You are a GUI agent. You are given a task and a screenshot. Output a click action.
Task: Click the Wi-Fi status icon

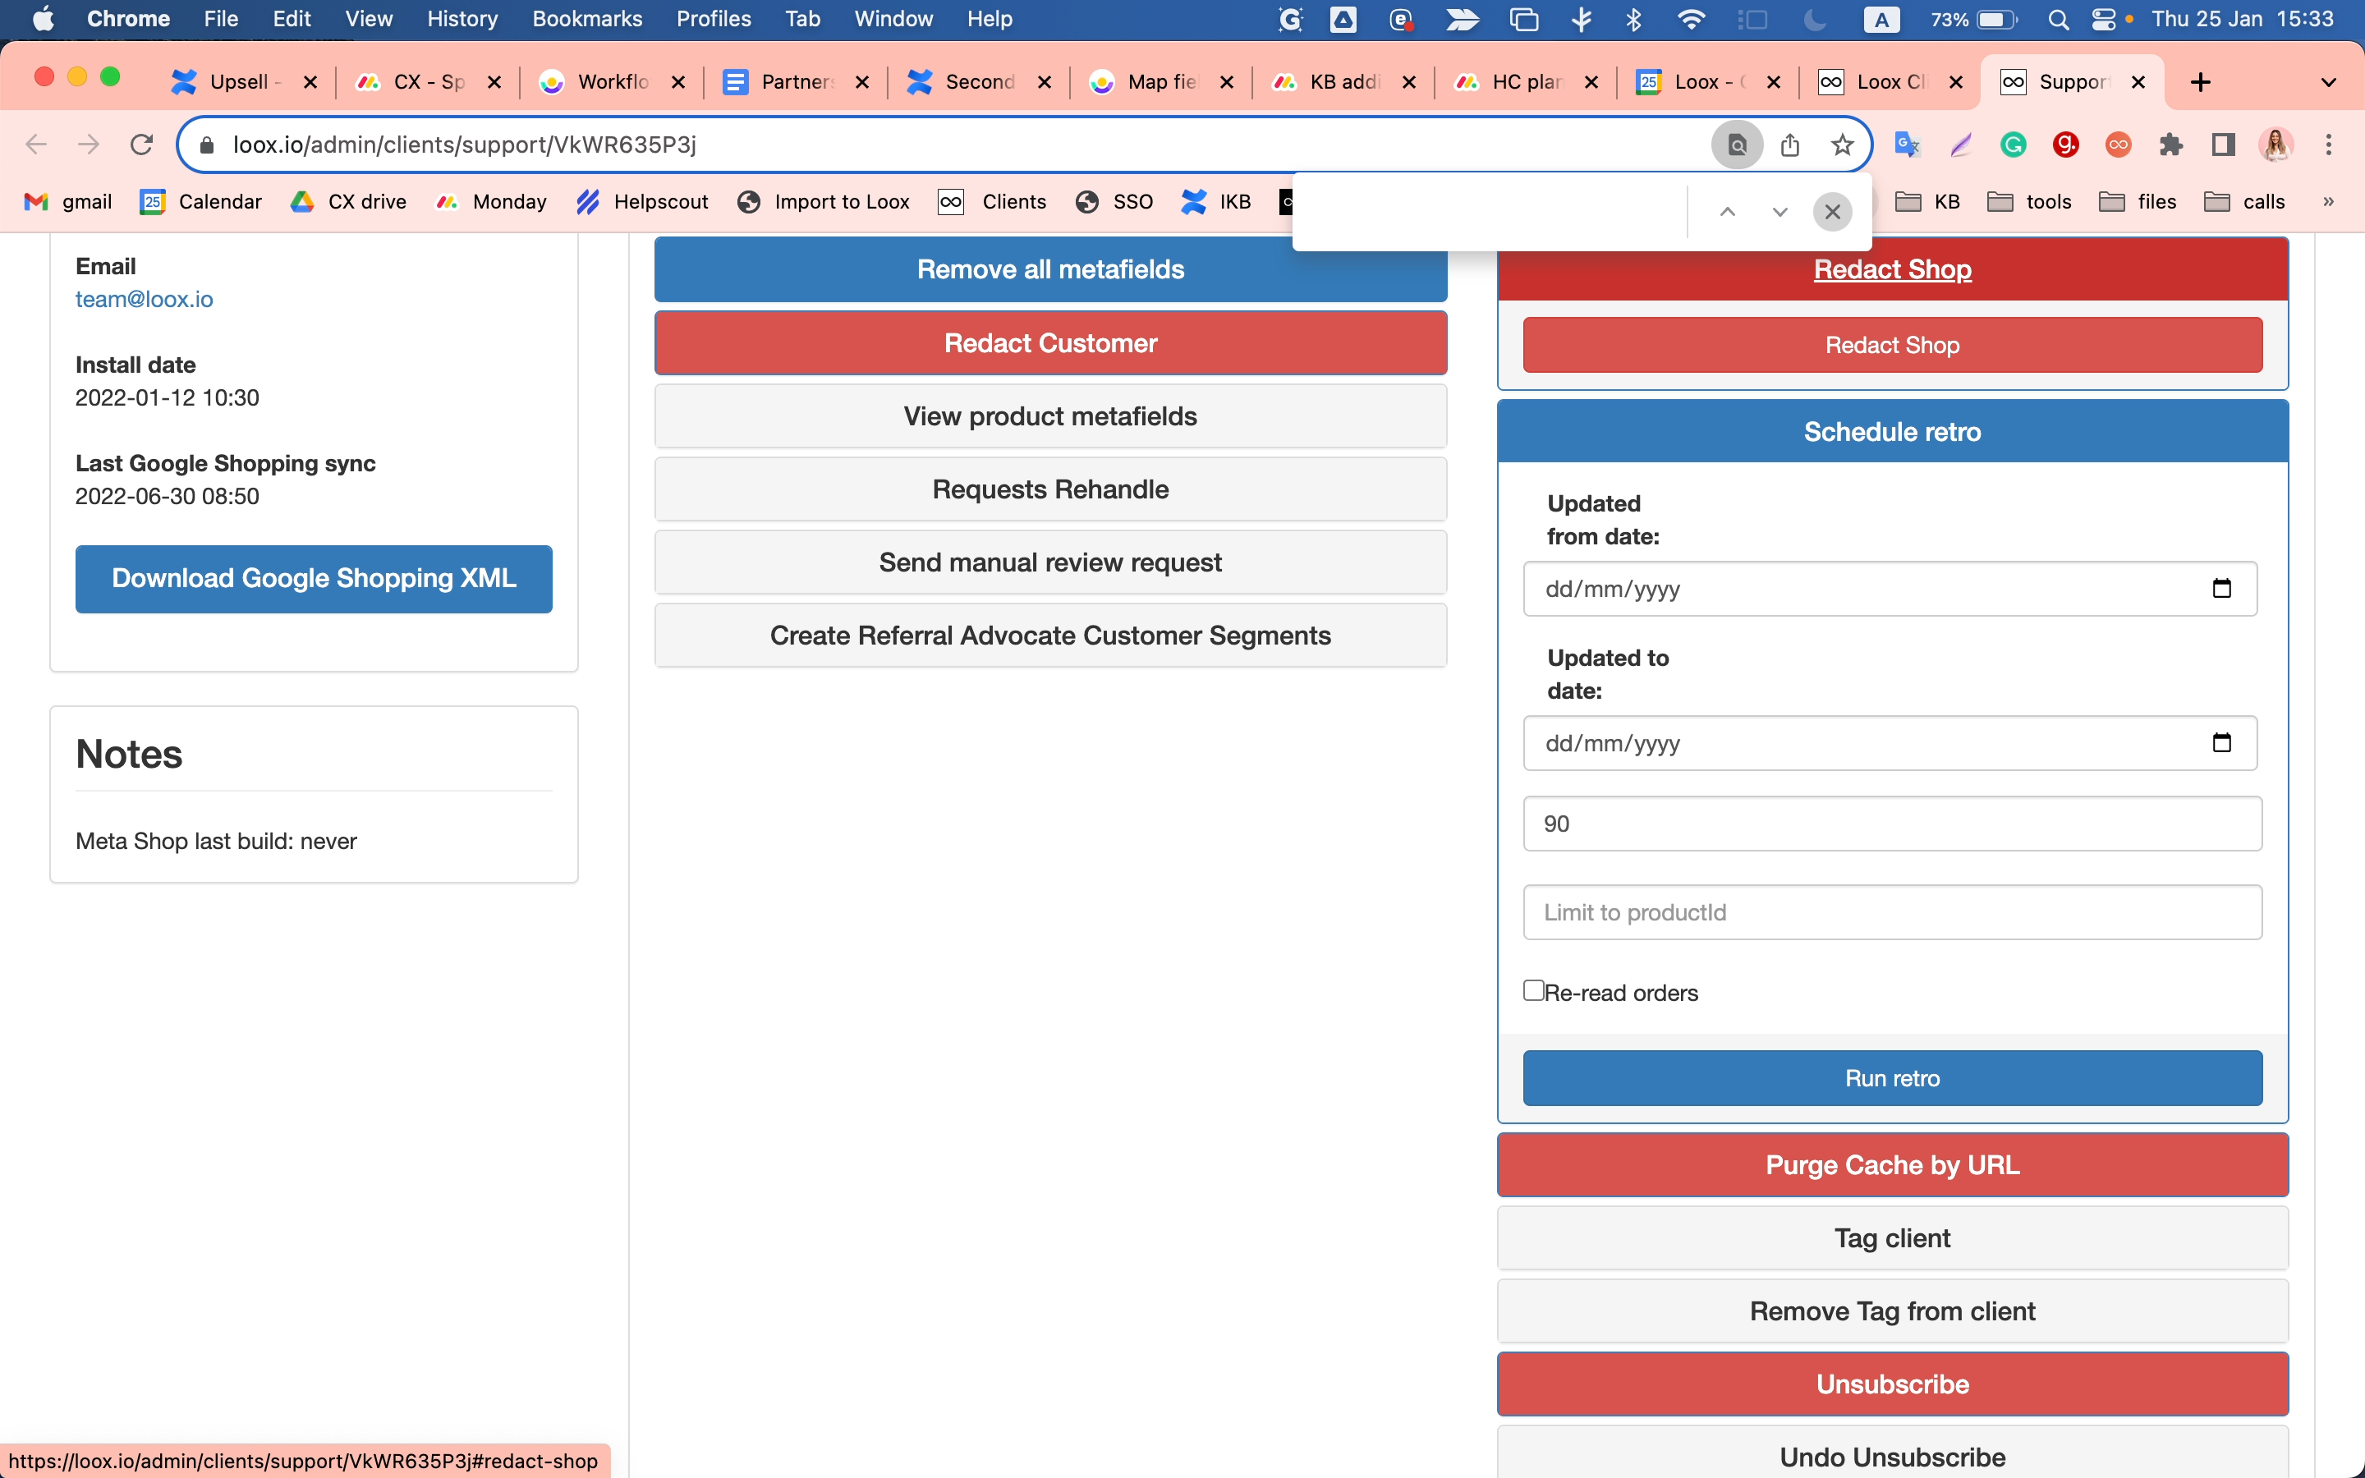click(x=1691, y=20)
